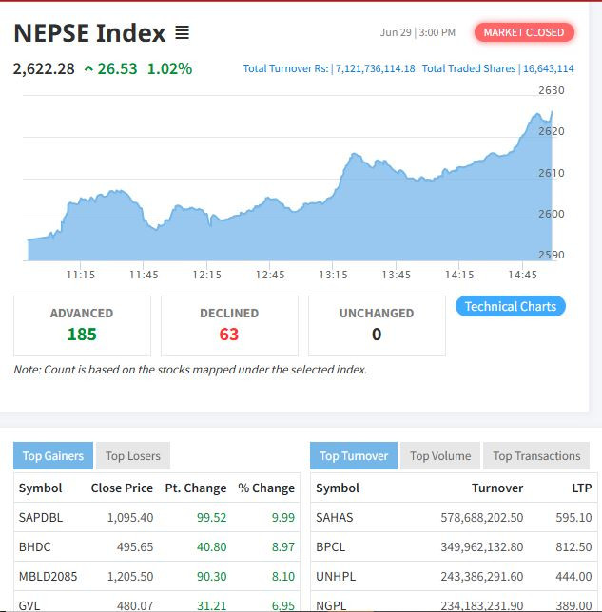
Task: Open the SAPDBL stock symbol
Action: tap(40, 518)
